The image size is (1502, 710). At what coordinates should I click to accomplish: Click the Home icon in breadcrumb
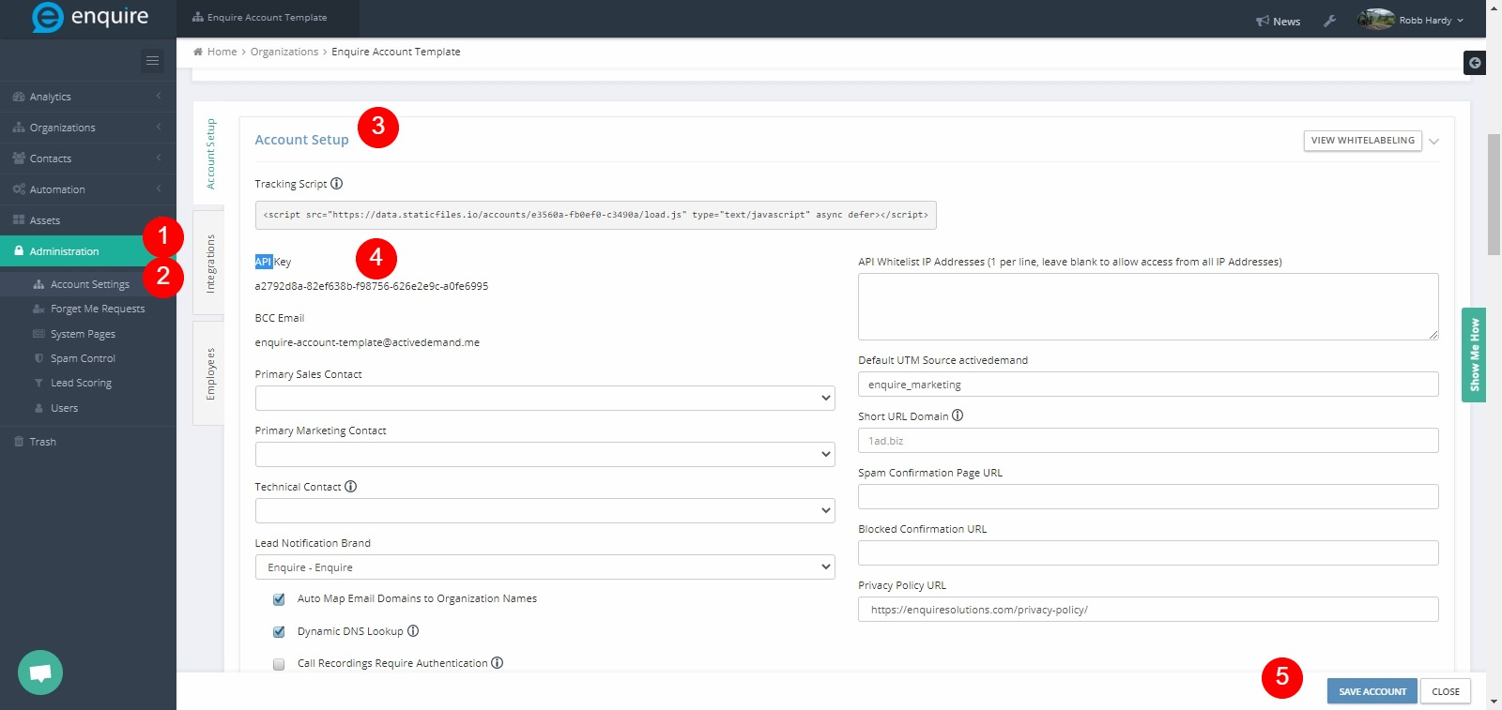198,52
